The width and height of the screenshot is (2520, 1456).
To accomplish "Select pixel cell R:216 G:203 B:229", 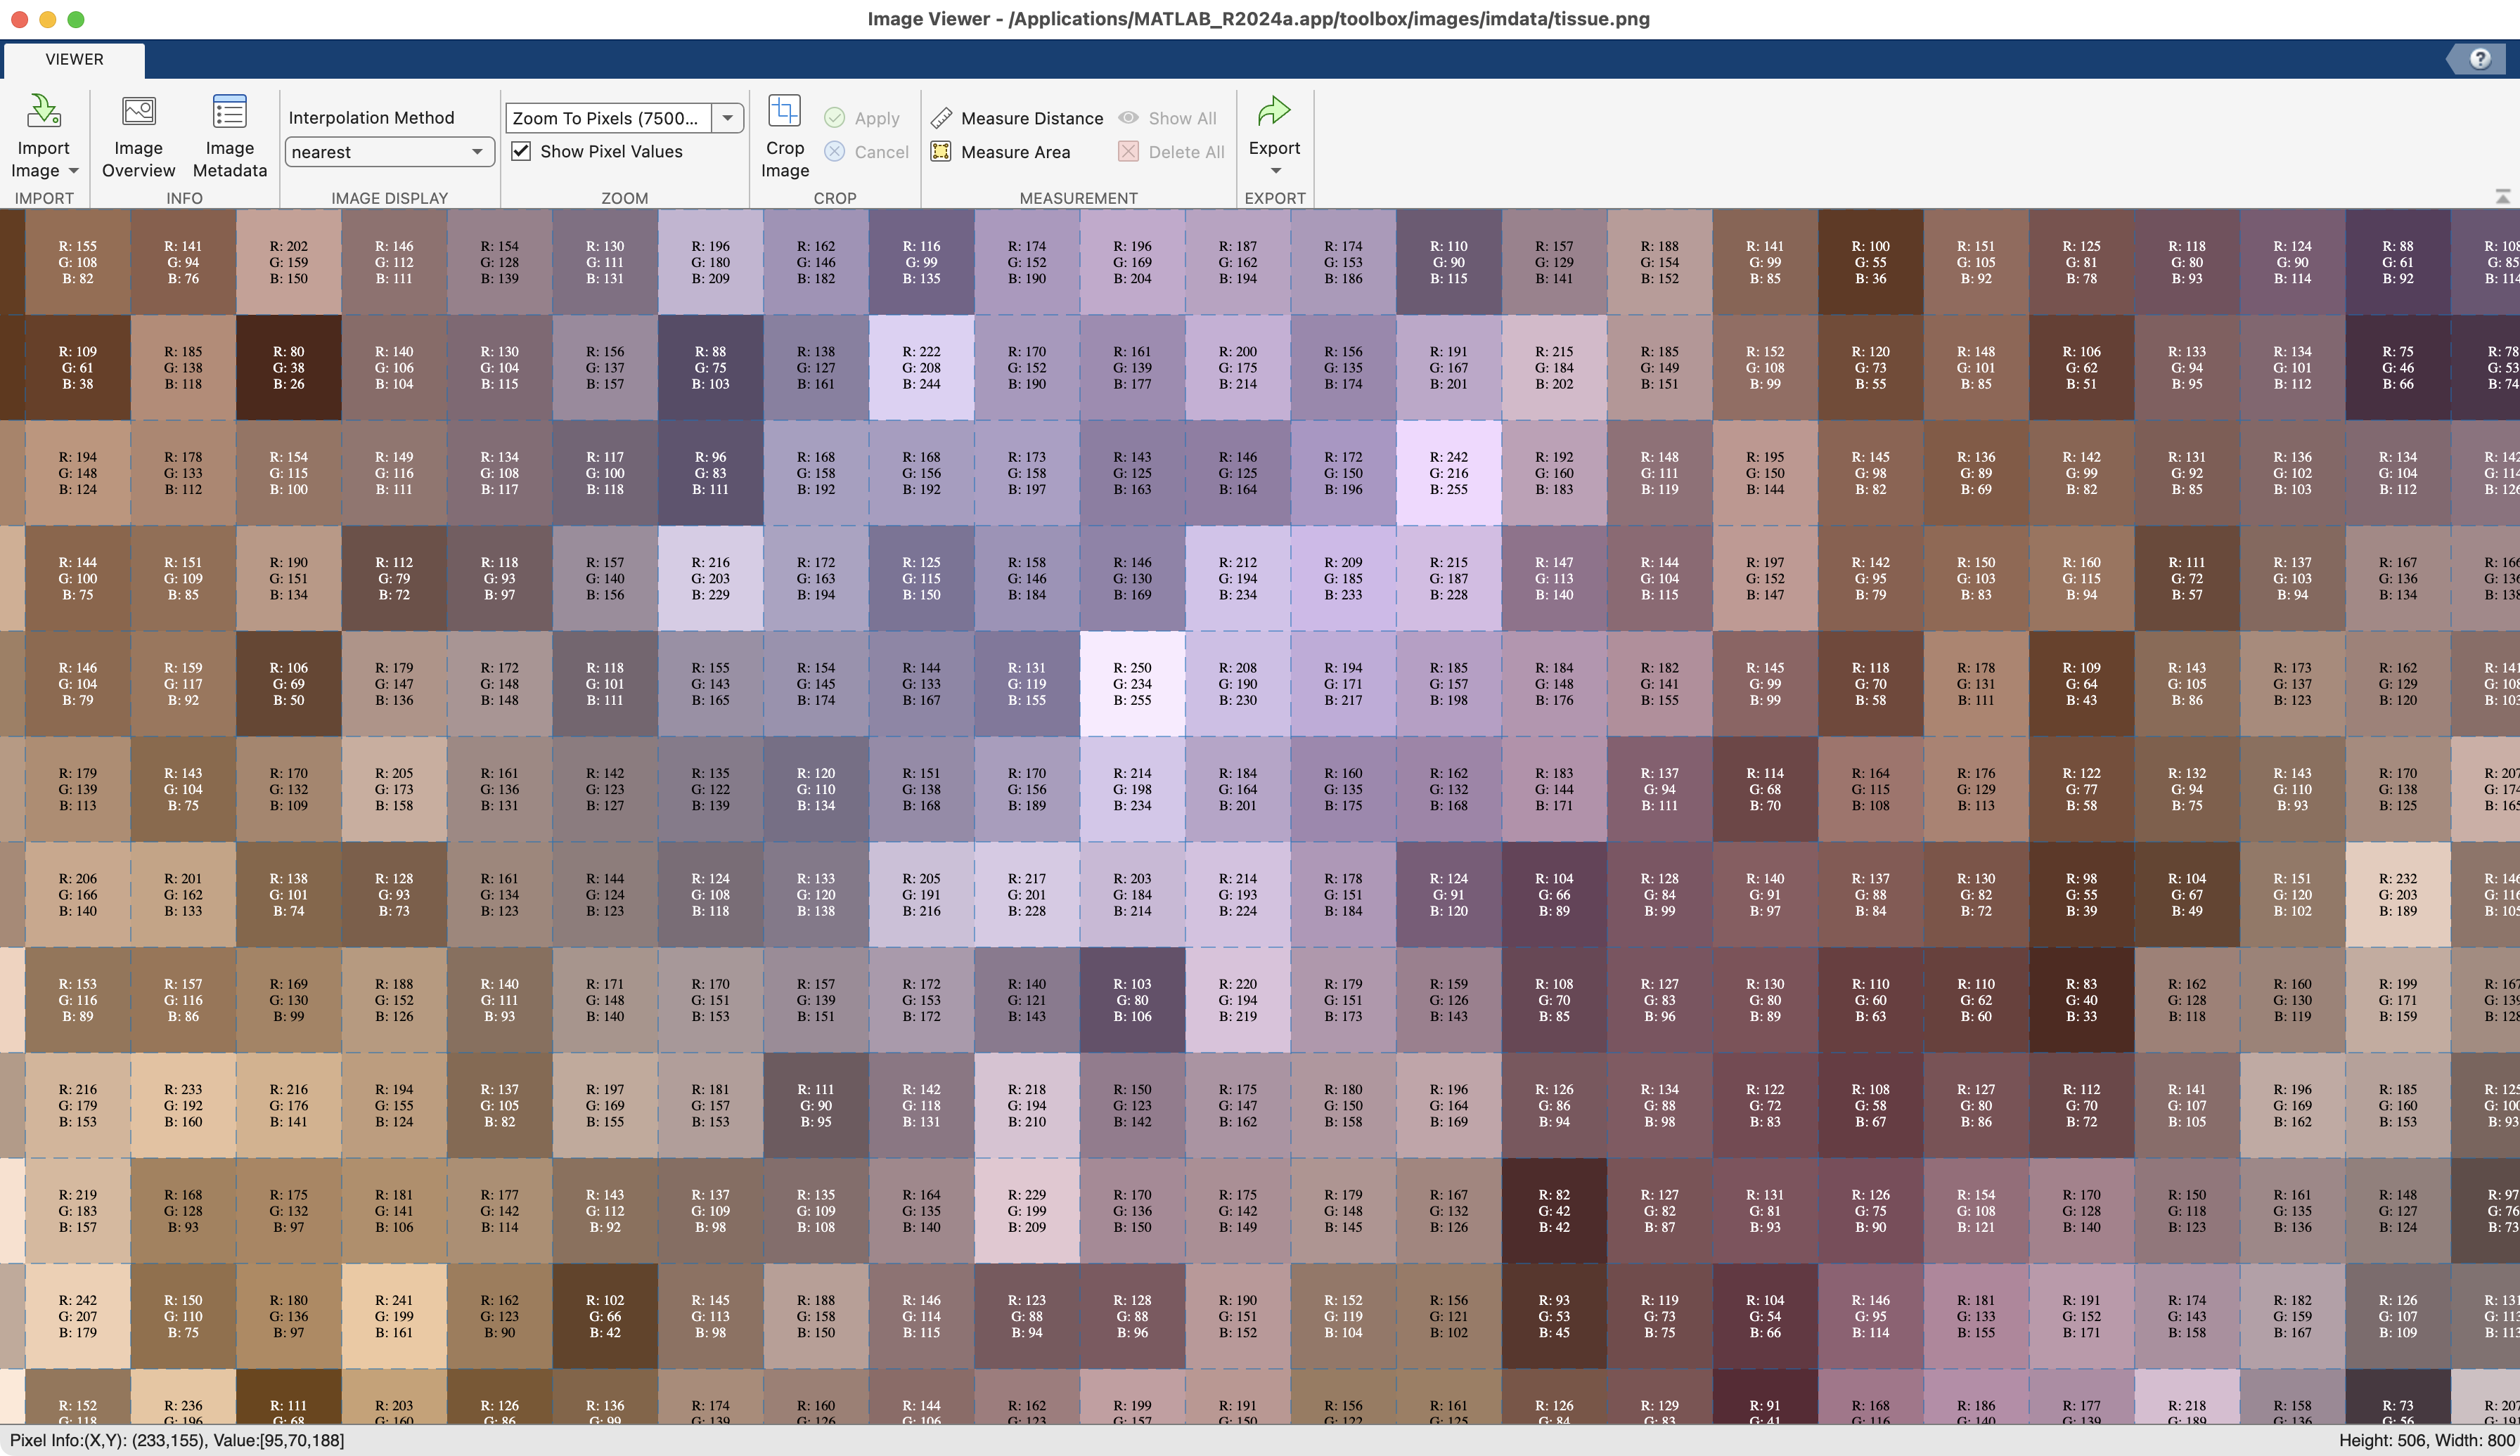I will tap(710, 578).
